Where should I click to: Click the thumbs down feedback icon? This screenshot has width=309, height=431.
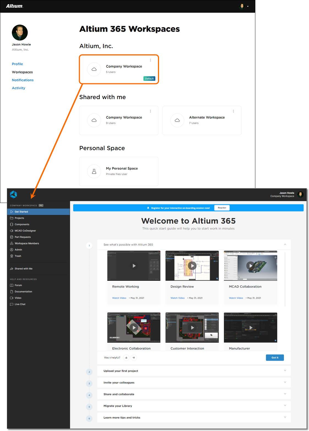point(134,358)
